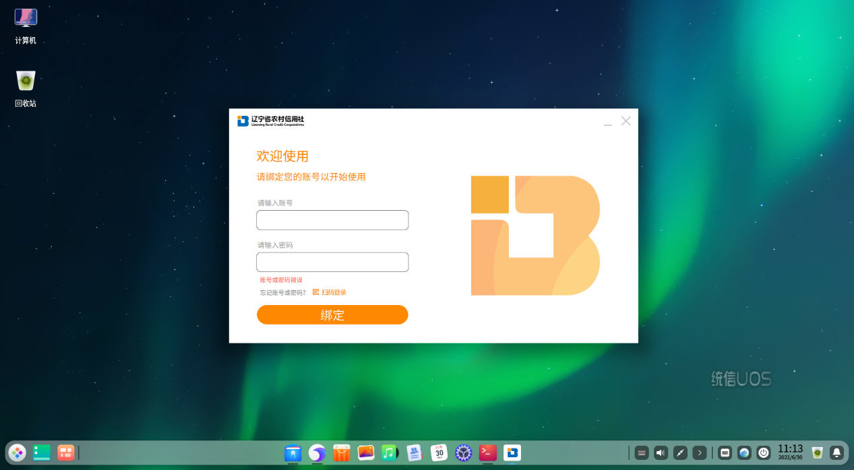Open multitasking view in the dock
Screen dimensions: 854x470
[65, 452]
